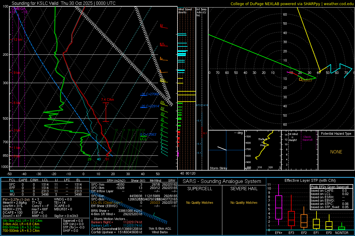
Task: Click the '-20 C=22914' height annotation
Action: [x=150, y=106]
